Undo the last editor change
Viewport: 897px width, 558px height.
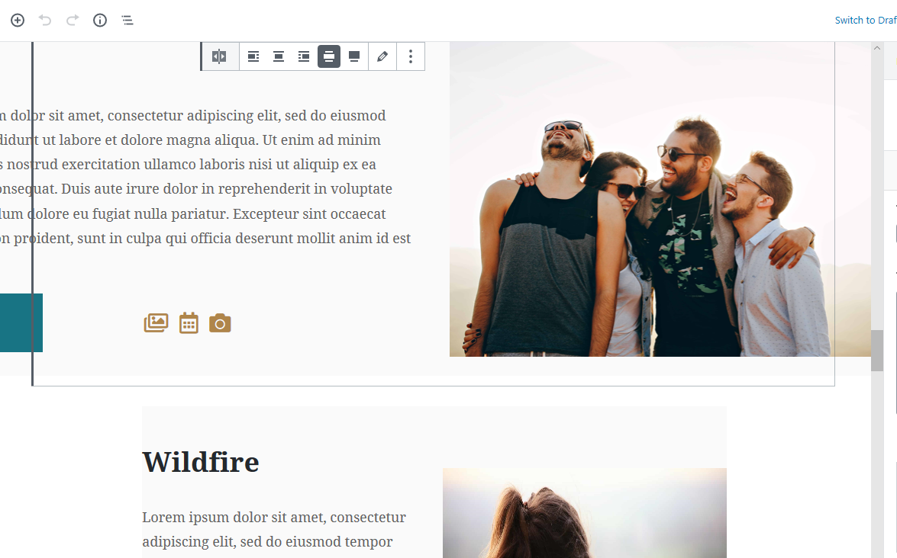(45, 21)
